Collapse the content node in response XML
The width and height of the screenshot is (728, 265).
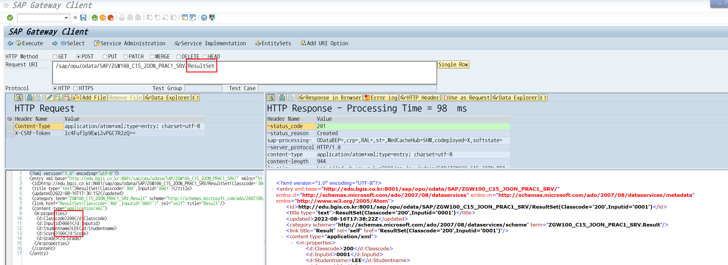click(x=282, y=237)
